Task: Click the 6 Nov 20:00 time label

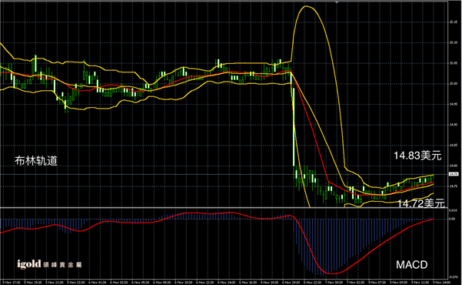Action: coord(291,283)
